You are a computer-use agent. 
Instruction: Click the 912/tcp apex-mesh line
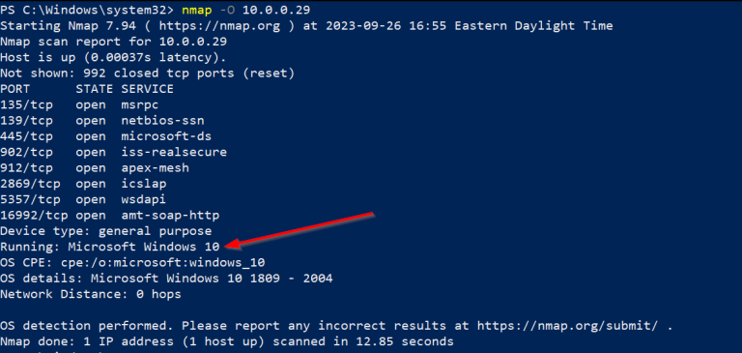click(95, 168)
